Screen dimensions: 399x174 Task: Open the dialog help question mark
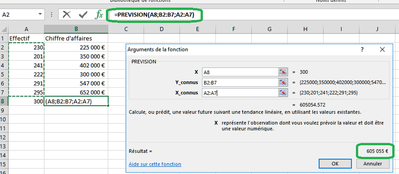(362, 50)
